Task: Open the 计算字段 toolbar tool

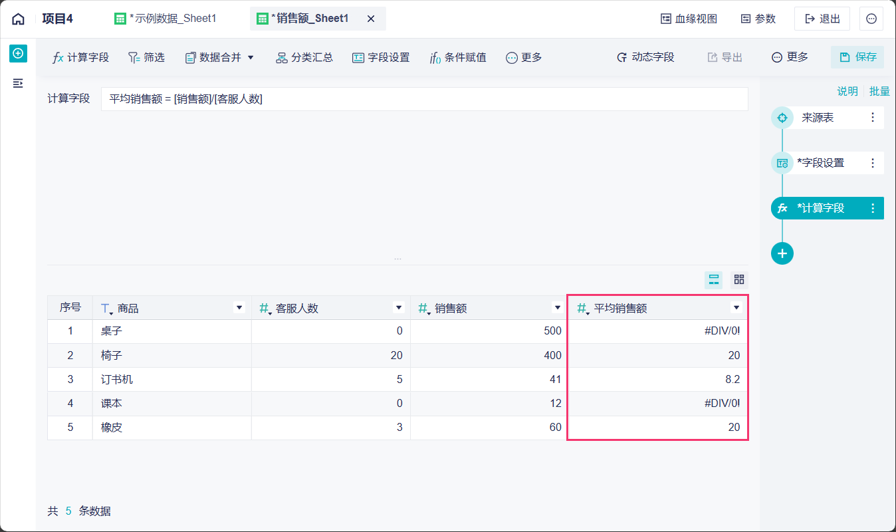Action: 80,57
